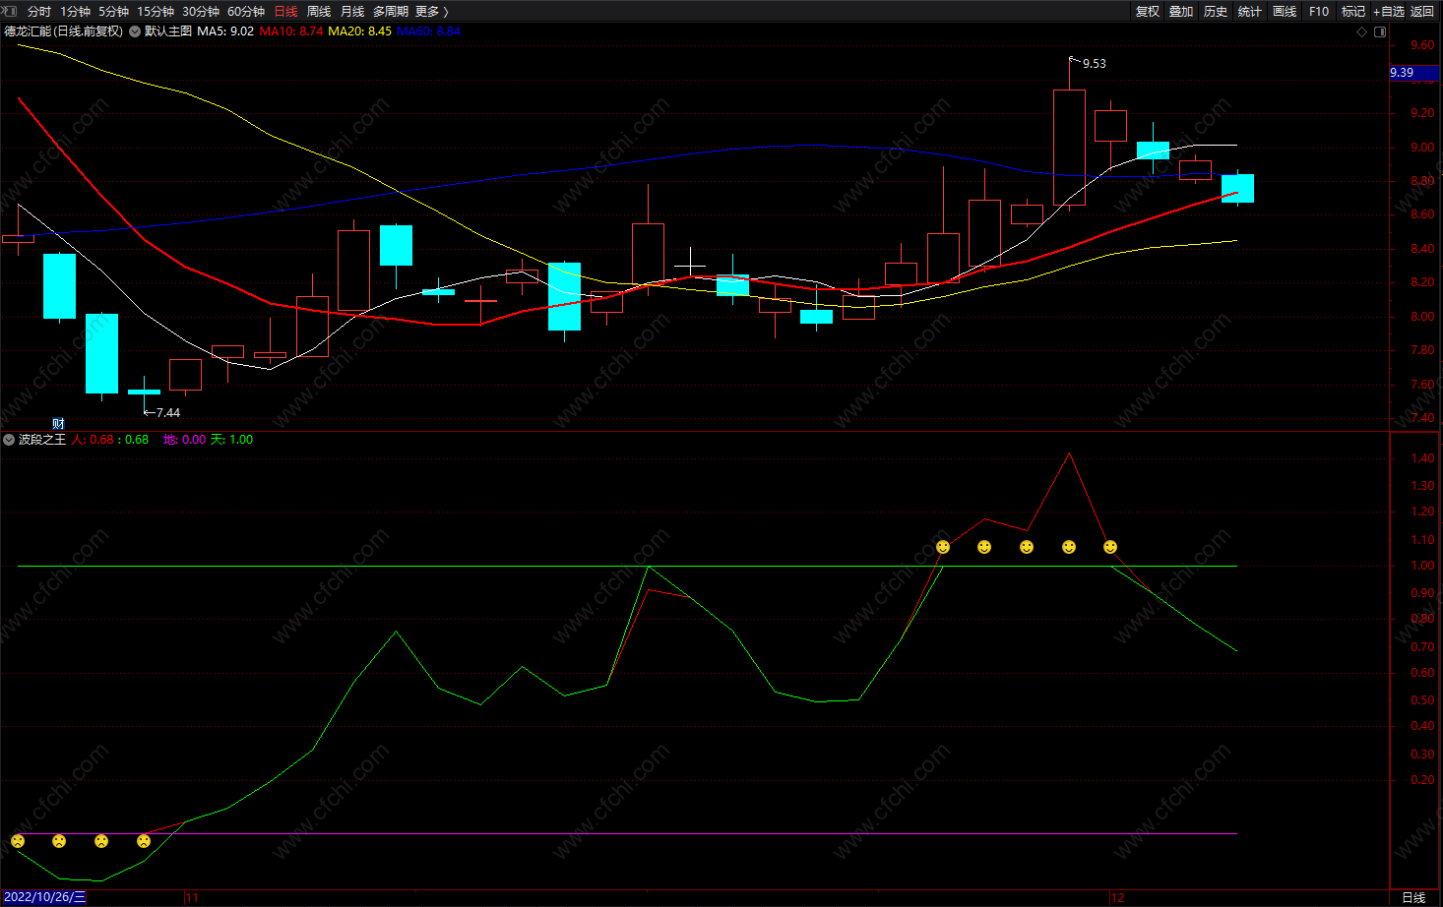Viewport: 1443px width, 907px height.
Task: Open the 多周期 multi-period view
Action: tap(391, 12)
